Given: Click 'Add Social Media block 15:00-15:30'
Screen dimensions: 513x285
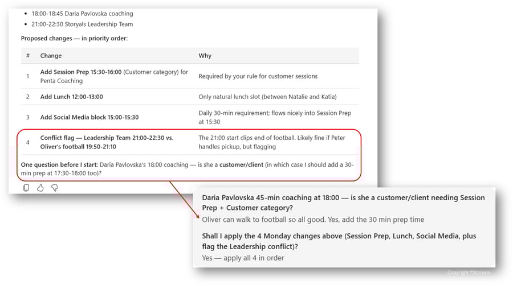Looking at the screenshot, I should 89,117.
